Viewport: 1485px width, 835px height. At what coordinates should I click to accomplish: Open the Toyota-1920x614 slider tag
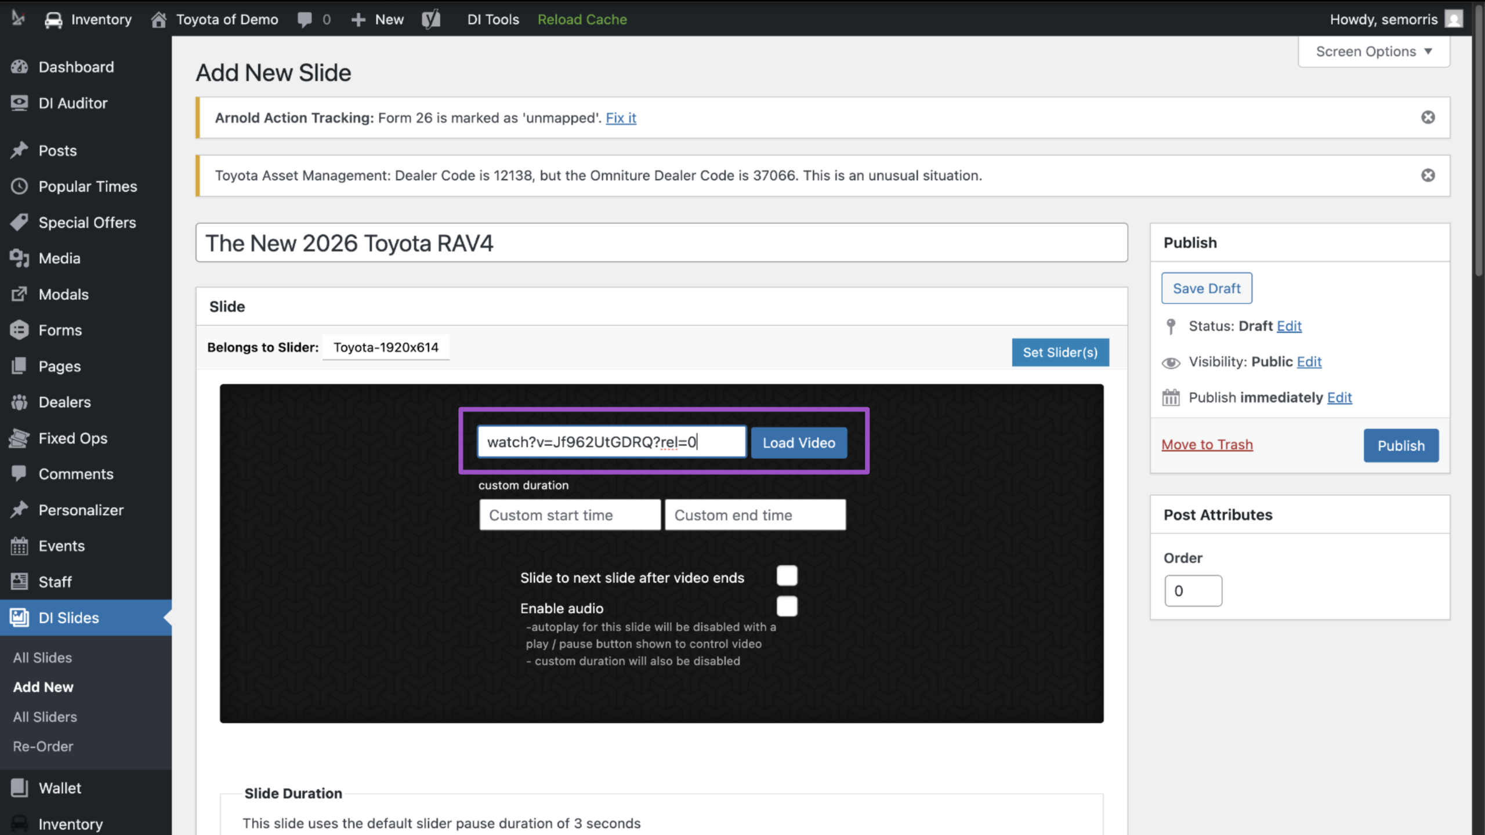[386, 347]
